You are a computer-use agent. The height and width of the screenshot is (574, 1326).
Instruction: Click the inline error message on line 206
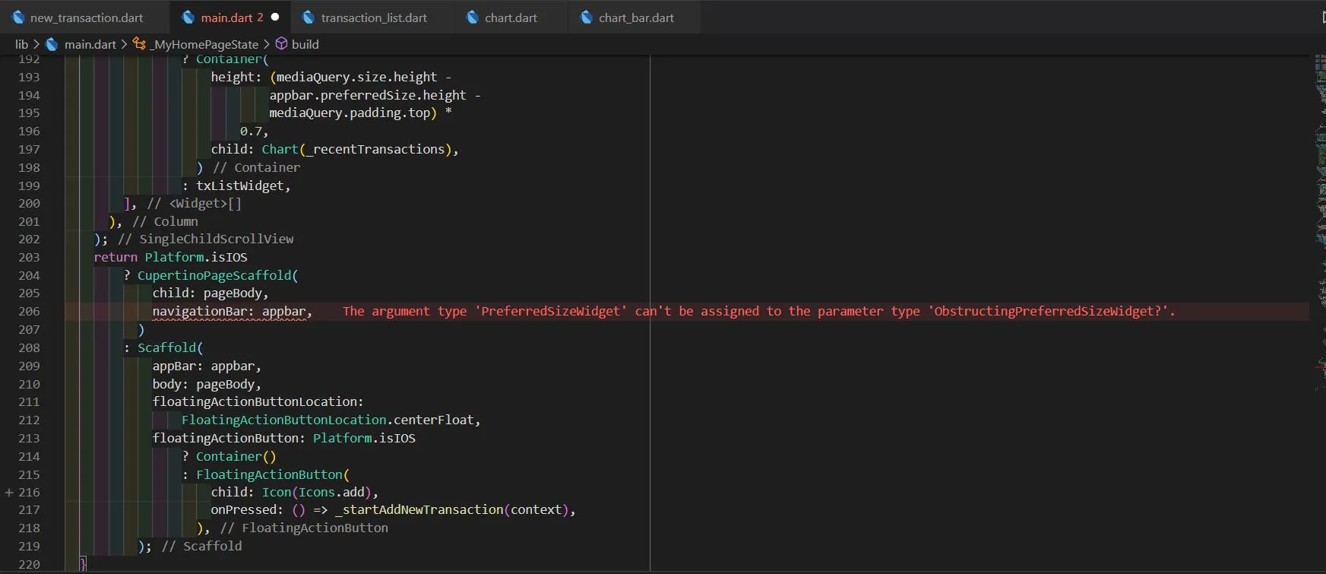pyautogui.click(x=758, y=311)
